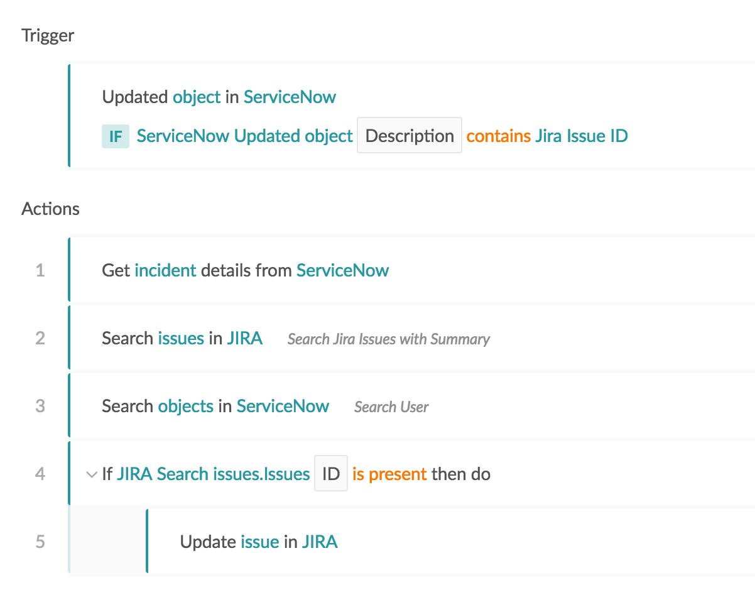Change the 'is present' condition in step 4
The height and width of the screenshot is (602, 755).
click(389, 474)
